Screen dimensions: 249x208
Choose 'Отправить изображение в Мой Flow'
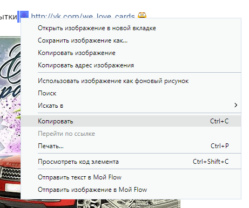click(131, 190)
